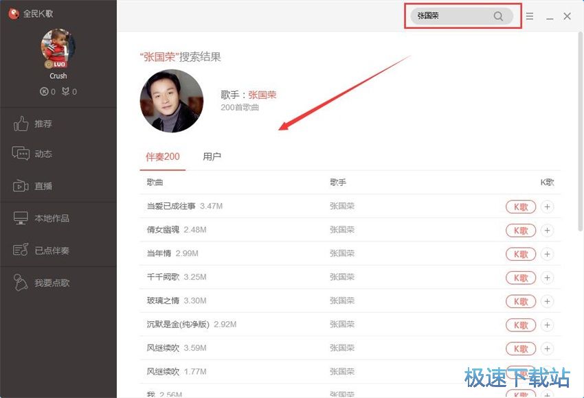Click the K歌 column header

pyautogui.click(x=547, y=183)
